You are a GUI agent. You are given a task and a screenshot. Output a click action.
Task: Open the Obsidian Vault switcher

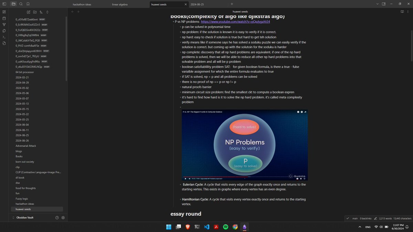25,218
